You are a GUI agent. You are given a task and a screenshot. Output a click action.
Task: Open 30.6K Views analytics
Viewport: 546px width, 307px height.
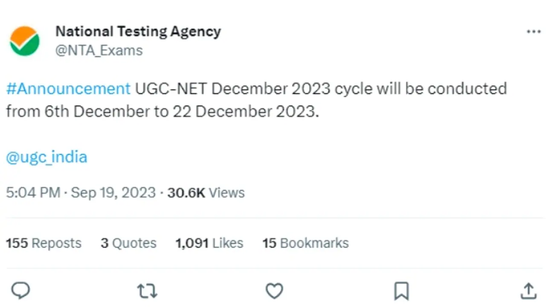click(x=206, y=192)
